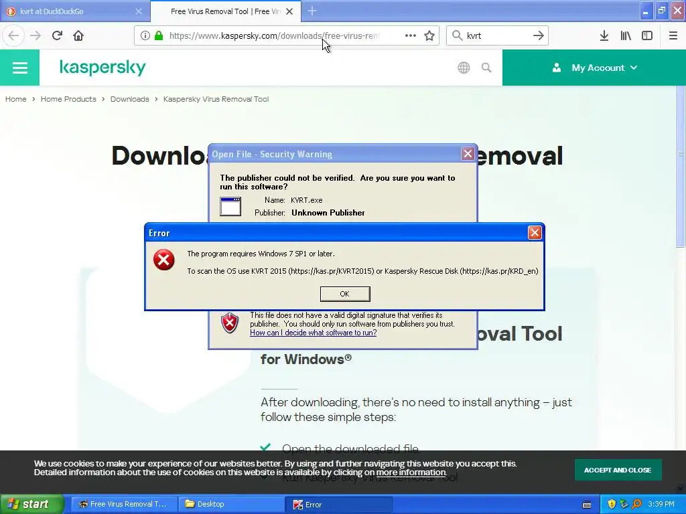View the green padlock connection details
The width and height of the screenshot is (686, 514).
pos(159,36)
